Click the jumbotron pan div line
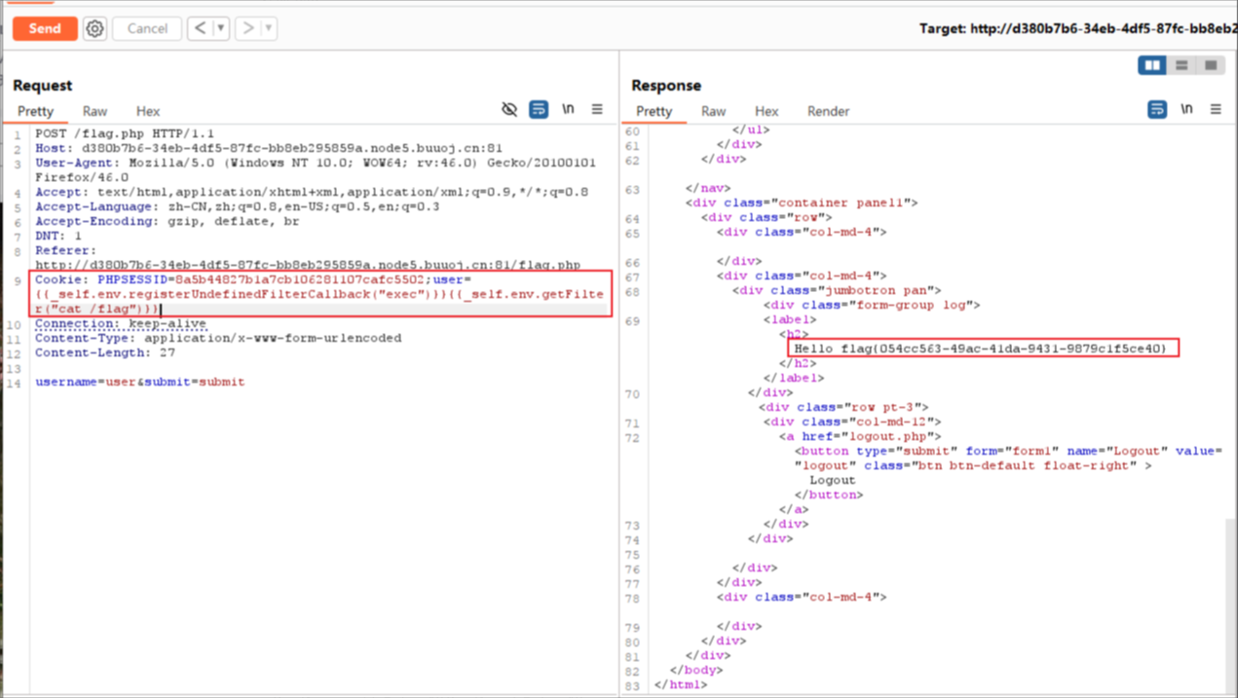This screenshot has width=1238, height=698. pos(837,290)
